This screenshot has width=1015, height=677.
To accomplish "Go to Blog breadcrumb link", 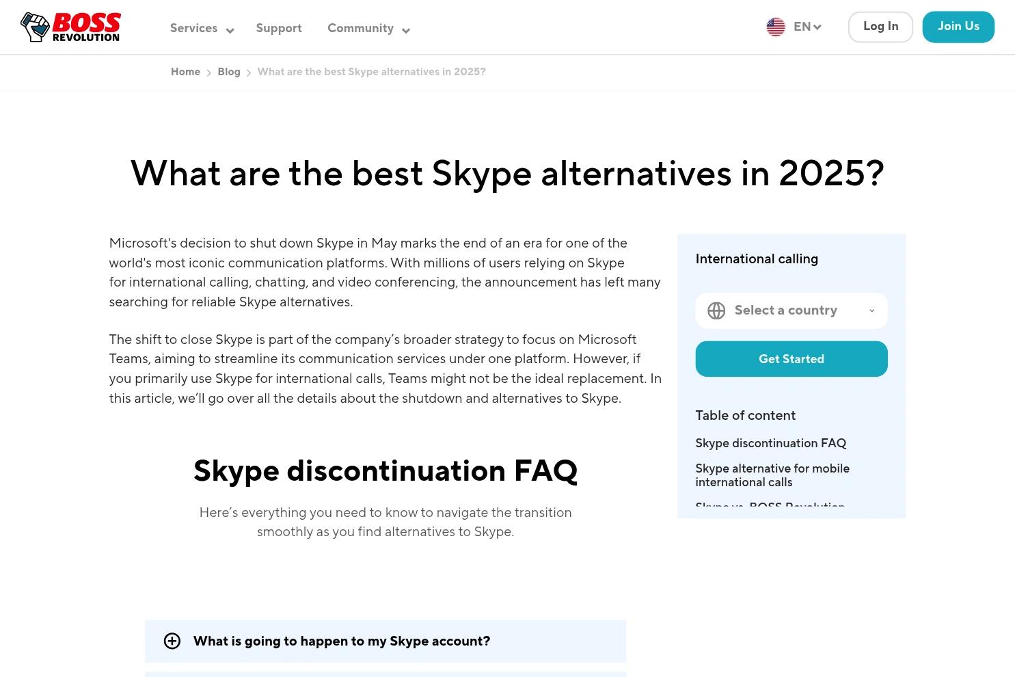I will [x=229, y=72].
